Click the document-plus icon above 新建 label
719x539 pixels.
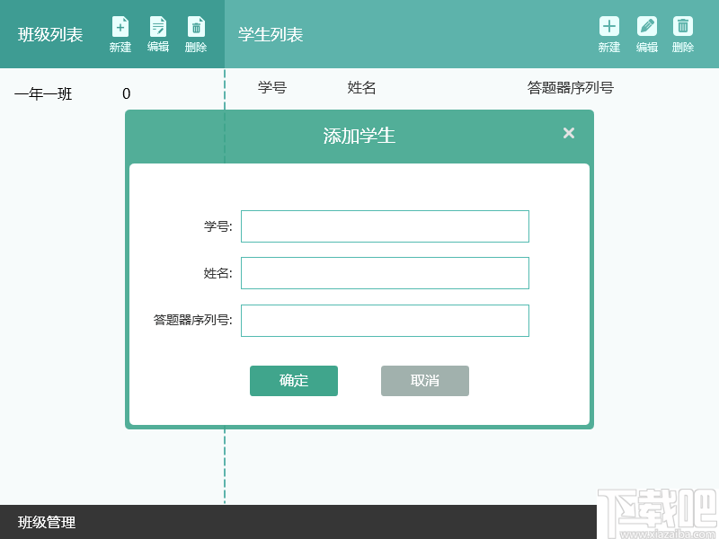[120, 25]
